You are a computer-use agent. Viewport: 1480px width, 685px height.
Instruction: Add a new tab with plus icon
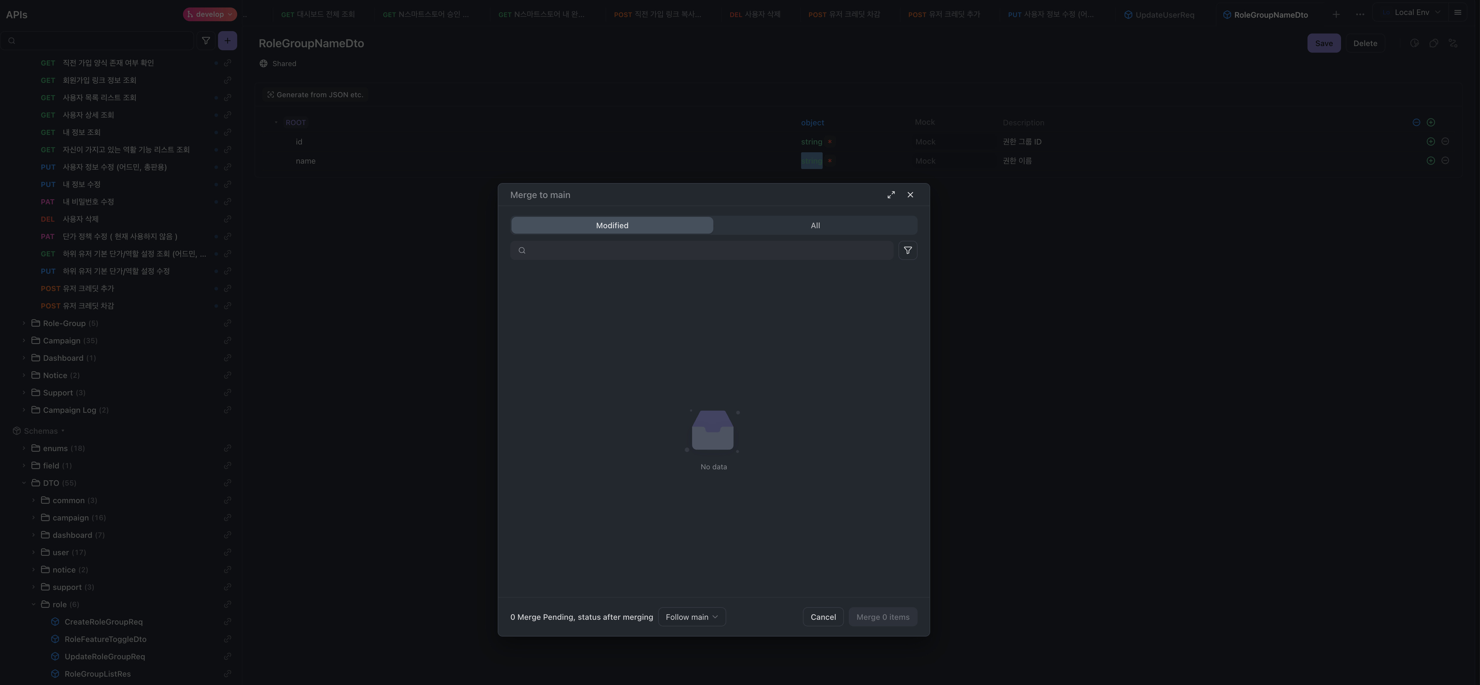click(x=1336, y=14)
